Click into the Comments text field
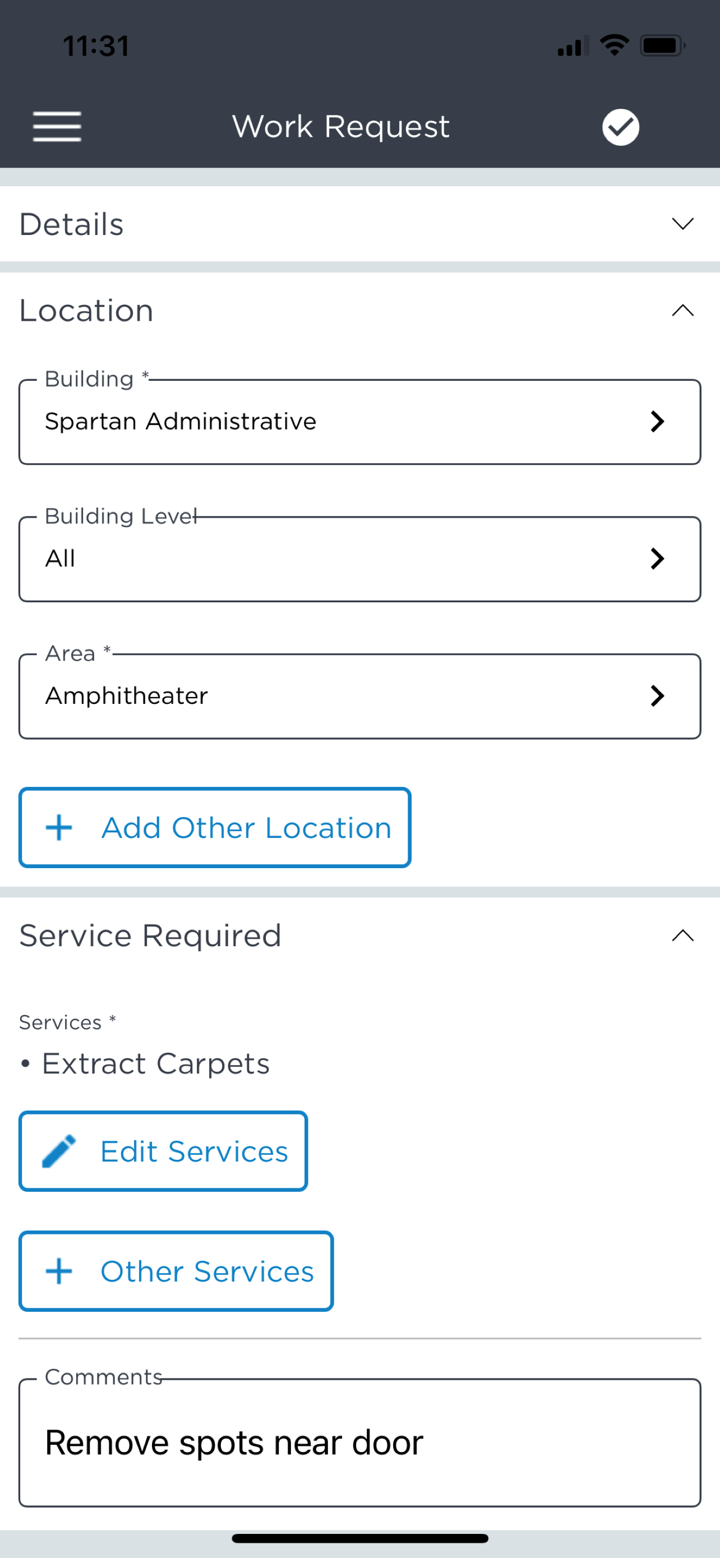The image size is (720, 1558). 359,1442
